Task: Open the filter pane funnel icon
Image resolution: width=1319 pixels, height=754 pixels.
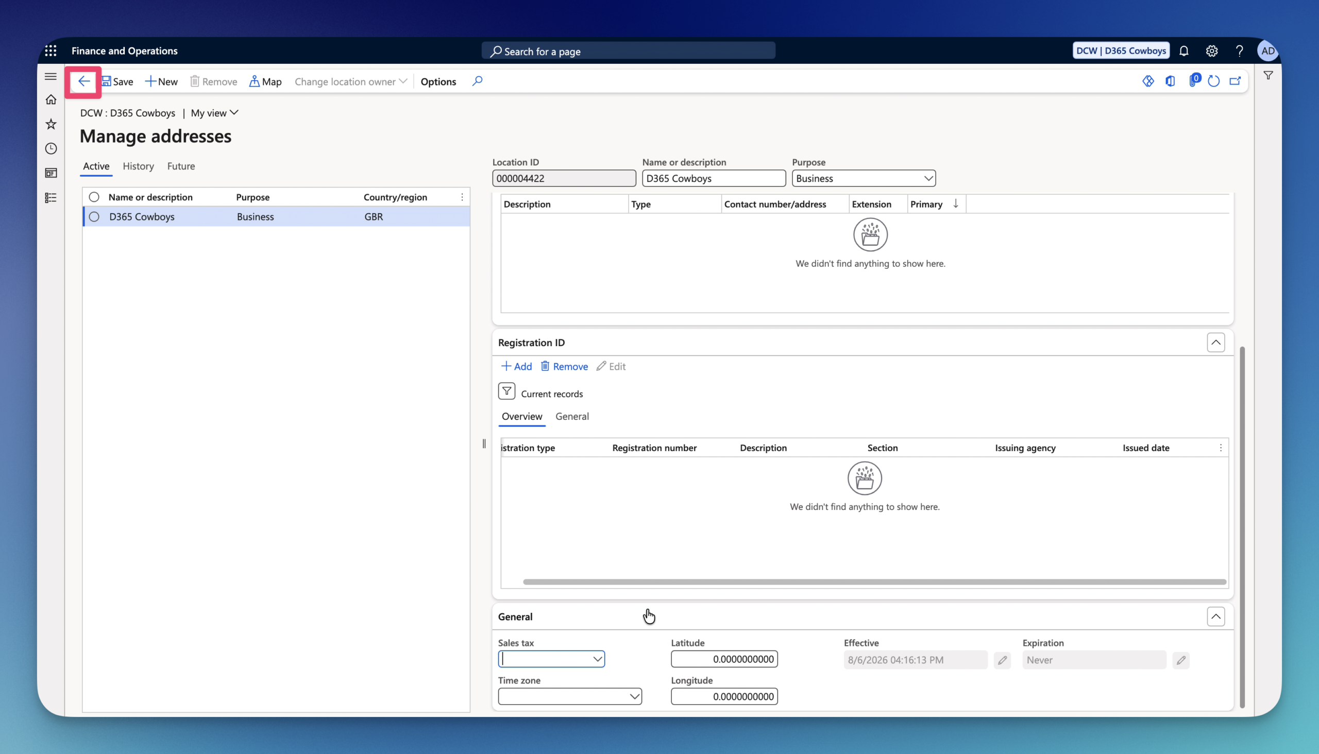Action: point(1268,76)
